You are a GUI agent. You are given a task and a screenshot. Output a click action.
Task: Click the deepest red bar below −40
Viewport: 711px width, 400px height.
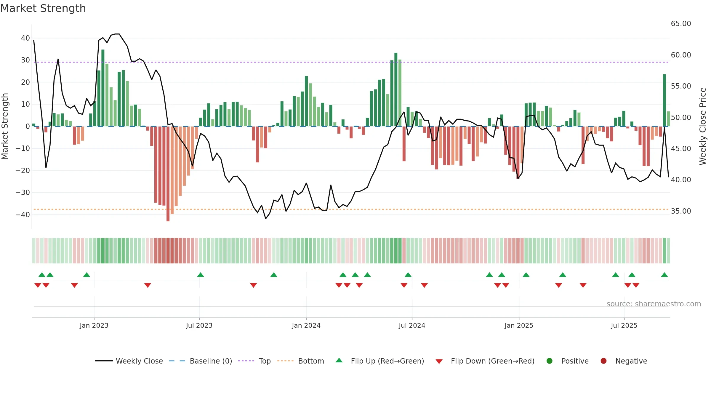(168, 174)
